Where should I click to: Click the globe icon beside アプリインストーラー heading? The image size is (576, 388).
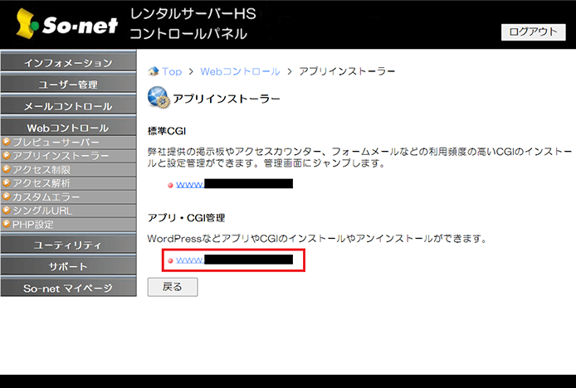coord(157,98)
